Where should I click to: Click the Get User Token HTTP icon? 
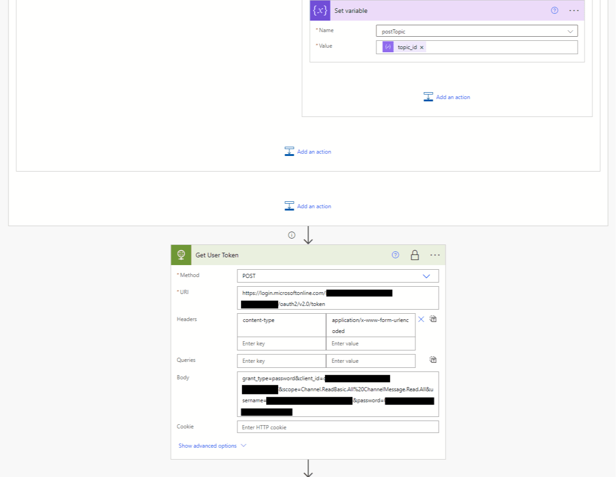pos(181,255)
